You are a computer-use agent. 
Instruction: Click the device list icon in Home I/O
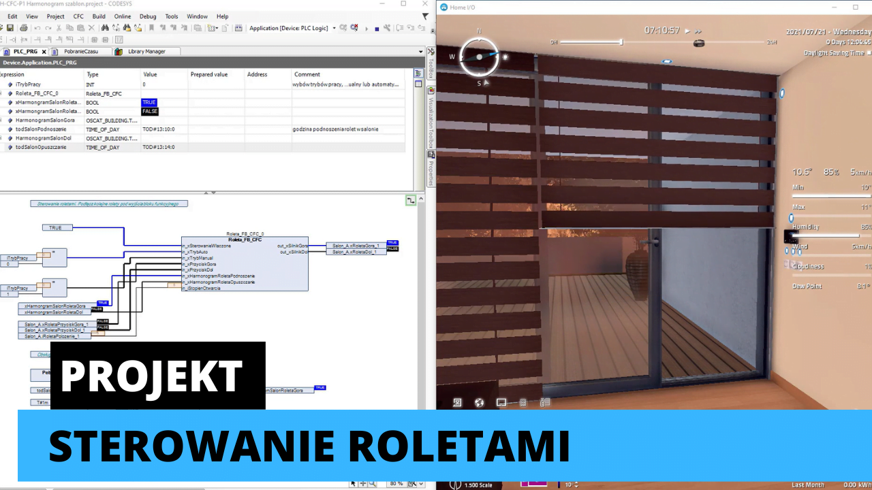(x=545, y=403)
